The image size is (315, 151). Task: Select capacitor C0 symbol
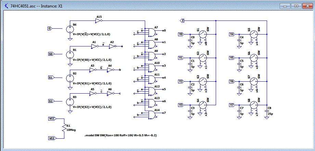[190, 41]
